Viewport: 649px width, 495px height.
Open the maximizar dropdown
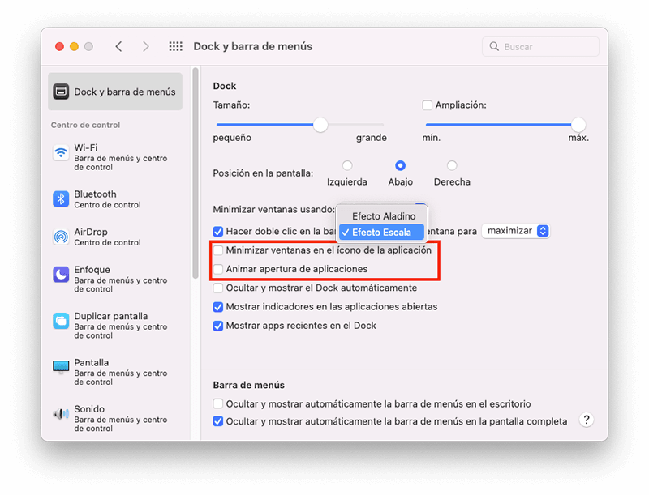pyautogui.click(x=516, y=231)
